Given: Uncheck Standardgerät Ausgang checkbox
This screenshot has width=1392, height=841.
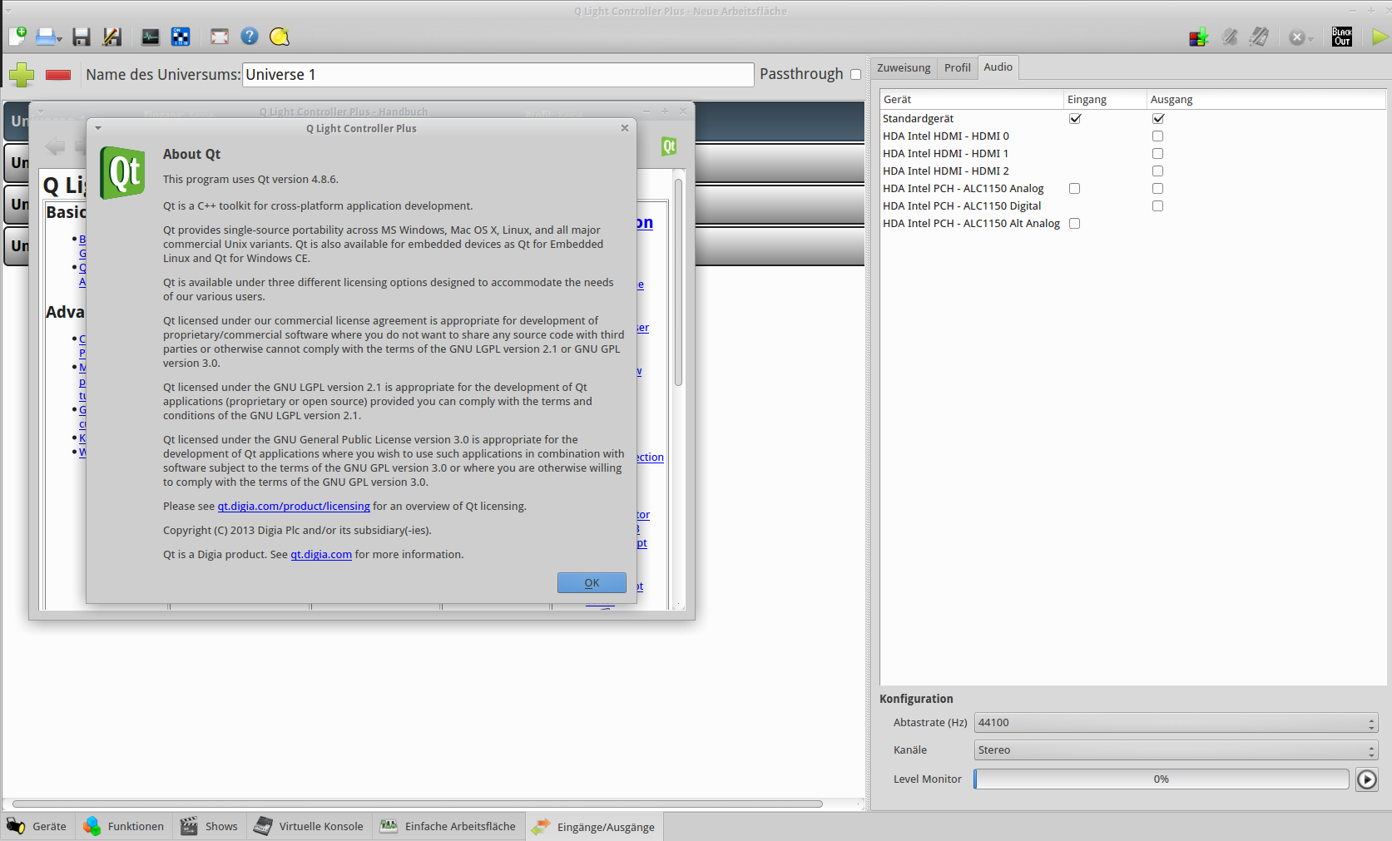Looking at the screenshot, I should click(x=1158, y=119).
